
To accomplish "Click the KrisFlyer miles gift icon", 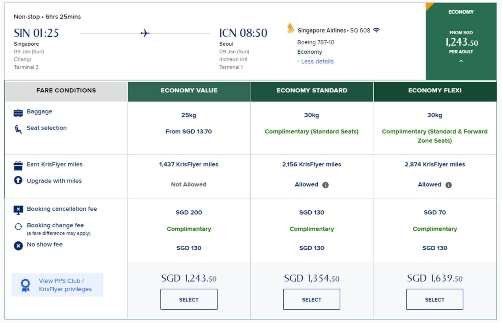I will [18, 165].
